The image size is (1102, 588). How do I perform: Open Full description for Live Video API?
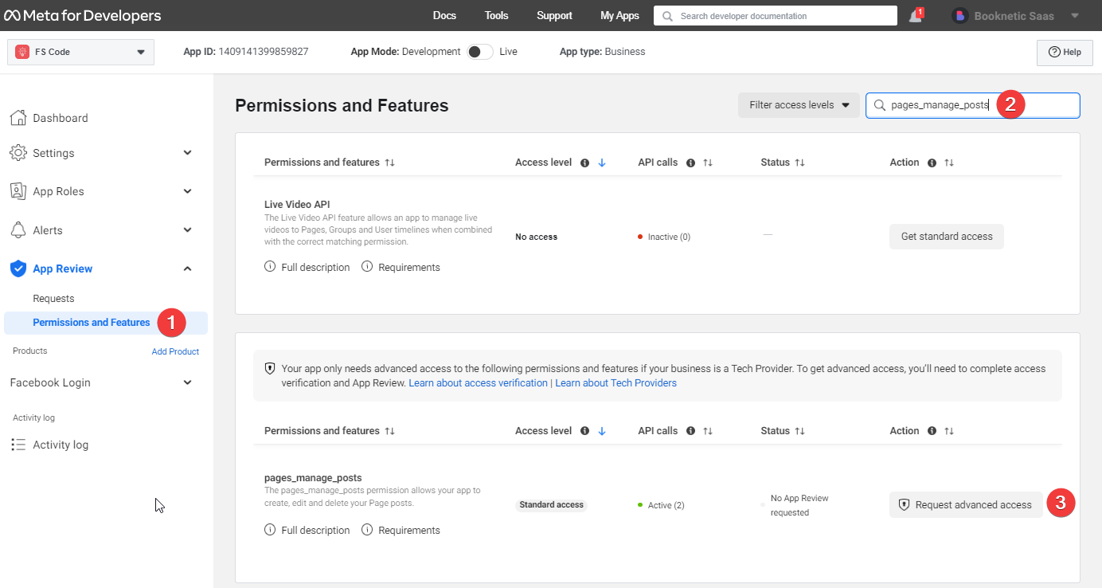(x=307, y=268)
